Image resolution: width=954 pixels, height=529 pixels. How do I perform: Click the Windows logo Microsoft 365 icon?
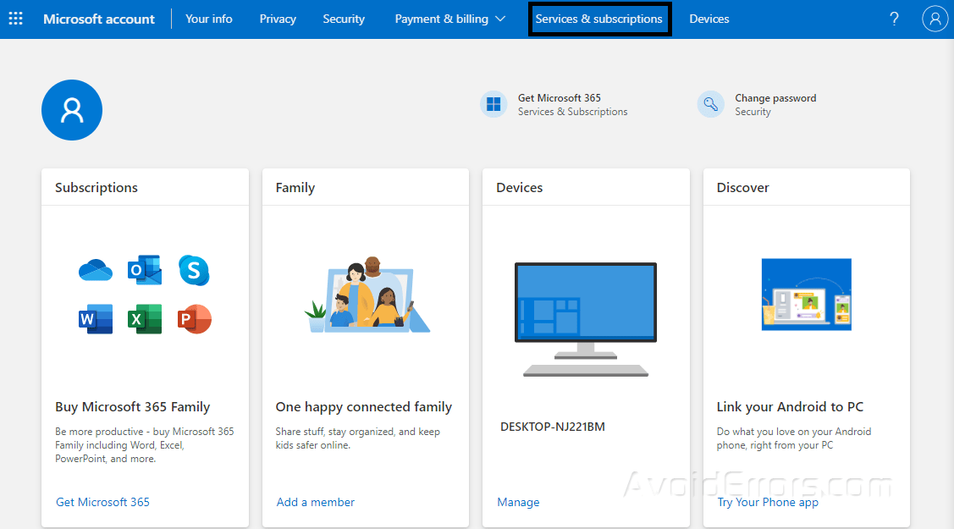pos(494,105)
